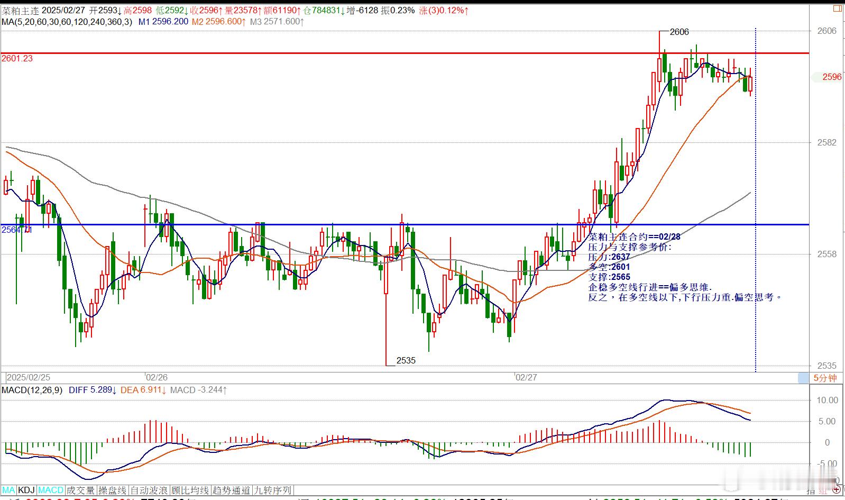Image resolution: width=845 pixels, height=500 pixels.
Task: Click the M2 2596.600 value
Action: (x=219, y=22)
